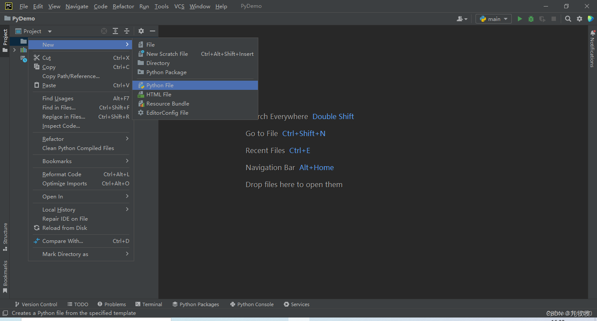Open Project panel options gear
Viewport: 597px width, 321px height.
coord(141,31)
